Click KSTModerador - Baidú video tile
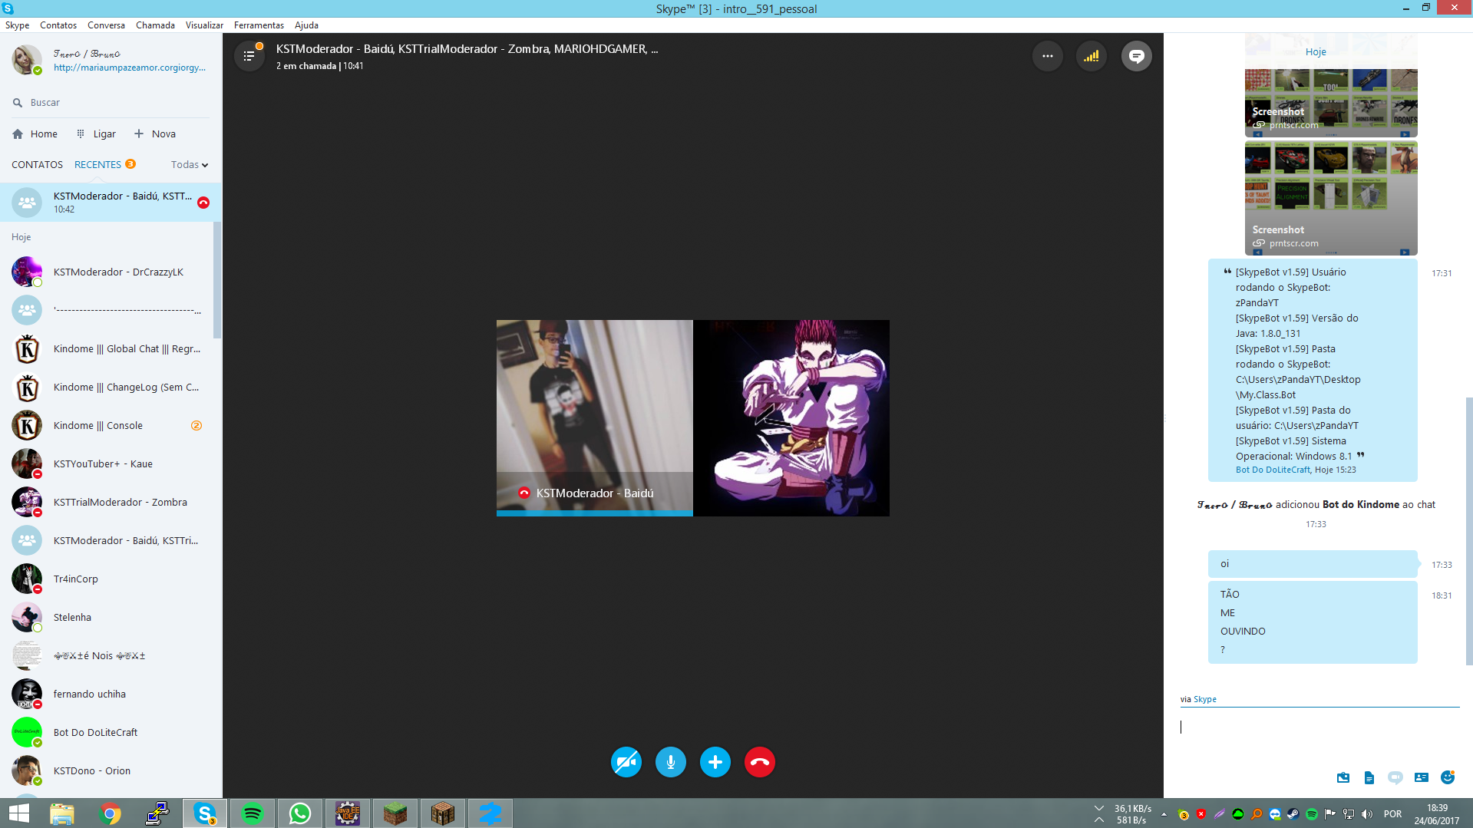The image size is (1473, 828). (594, 417)
